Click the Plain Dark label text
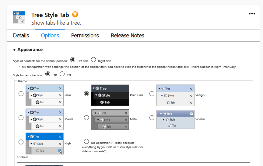263x166 pixels. (137, 95)
